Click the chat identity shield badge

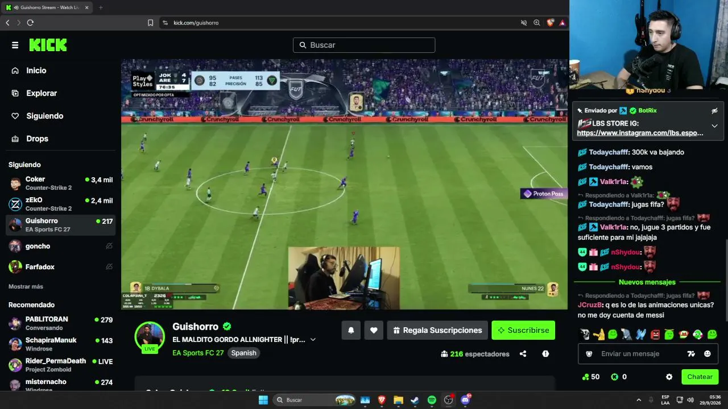coord(589,354)
